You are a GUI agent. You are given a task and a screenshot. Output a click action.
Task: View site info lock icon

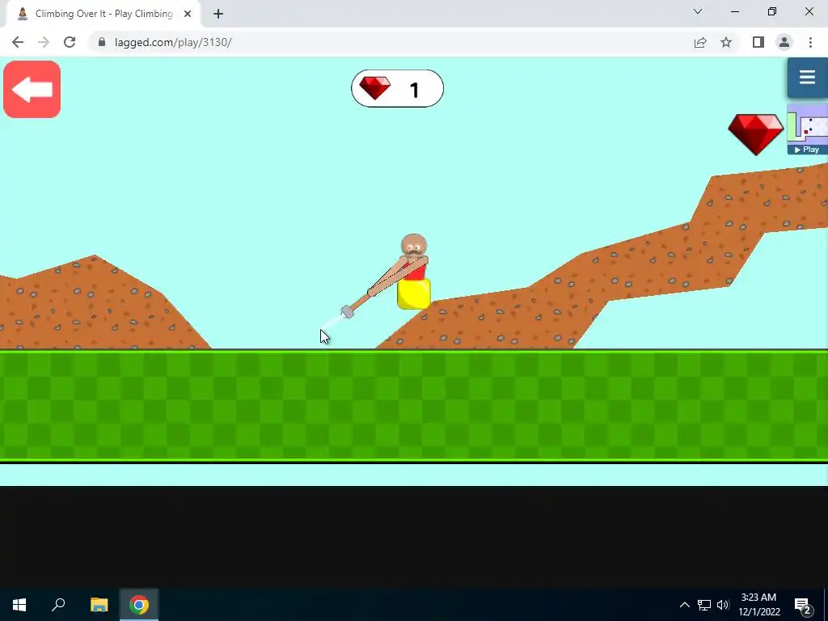(102, 42)
